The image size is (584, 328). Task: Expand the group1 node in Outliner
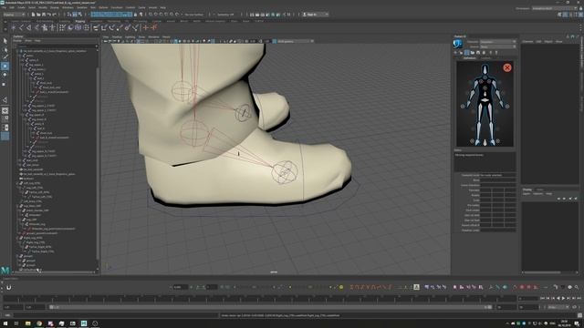coord(17,256)
